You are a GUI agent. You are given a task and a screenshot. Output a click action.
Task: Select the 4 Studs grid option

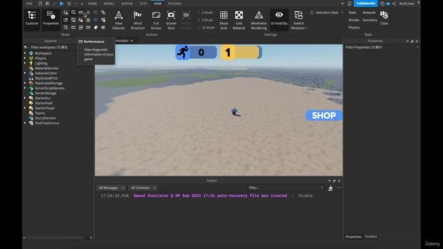207,20
